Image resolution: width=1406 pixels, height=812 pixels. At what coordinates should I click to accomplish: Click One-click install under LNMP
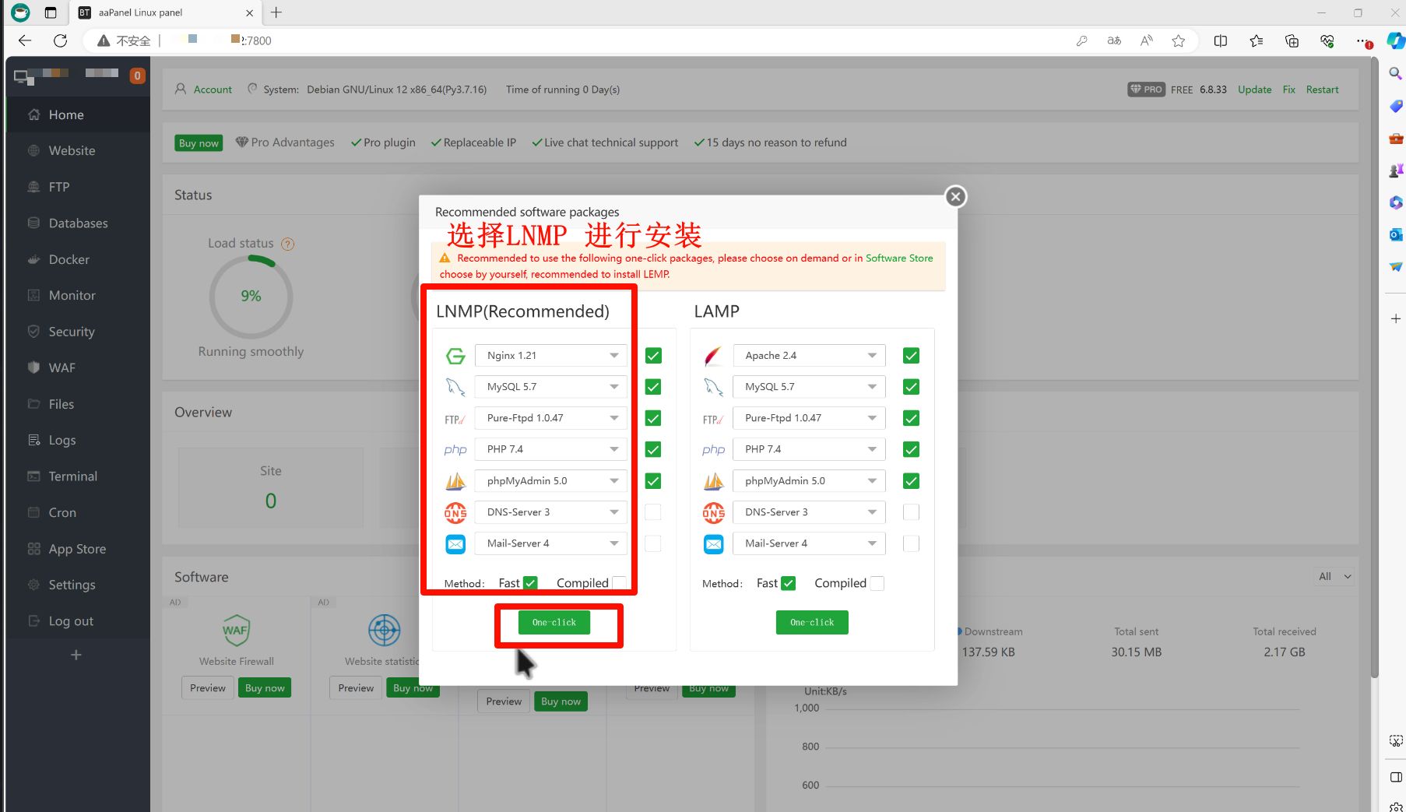pos(554,623)
